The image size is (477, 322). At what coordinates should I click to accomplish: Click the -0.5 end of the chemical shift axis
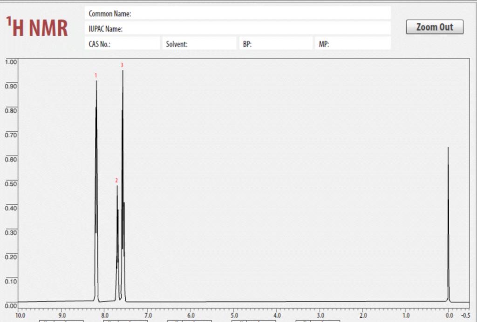click(466, 315)
